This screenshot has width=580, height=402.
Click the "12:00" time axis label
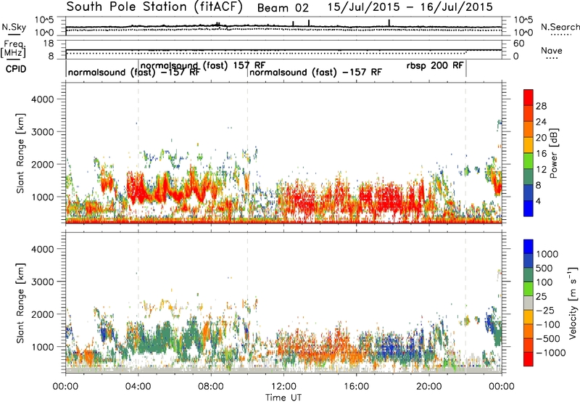coord(283,387)
